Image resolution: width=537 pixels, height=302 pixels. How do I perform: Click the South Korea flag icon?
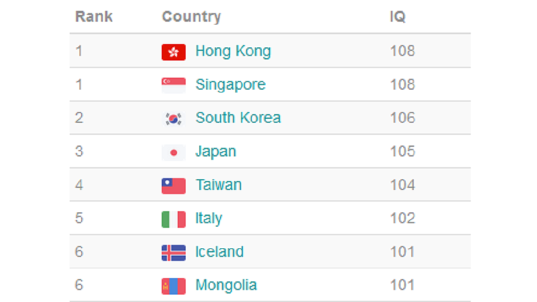pyautogui.click(x=173, y=119)
